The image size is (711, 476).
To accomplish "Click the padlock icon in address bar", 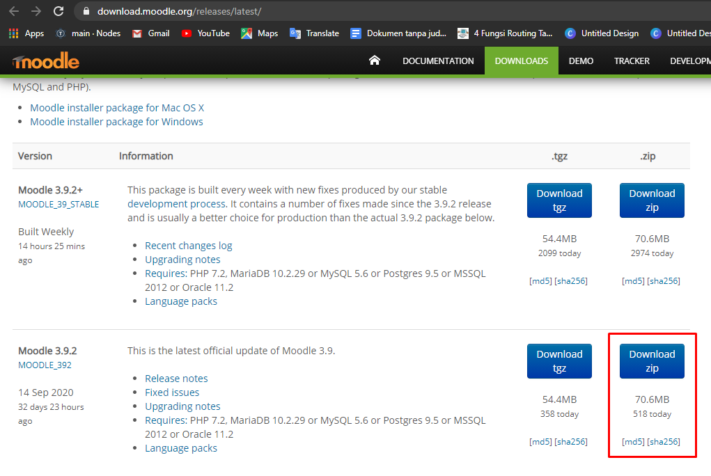I will (x=86, y=11).
